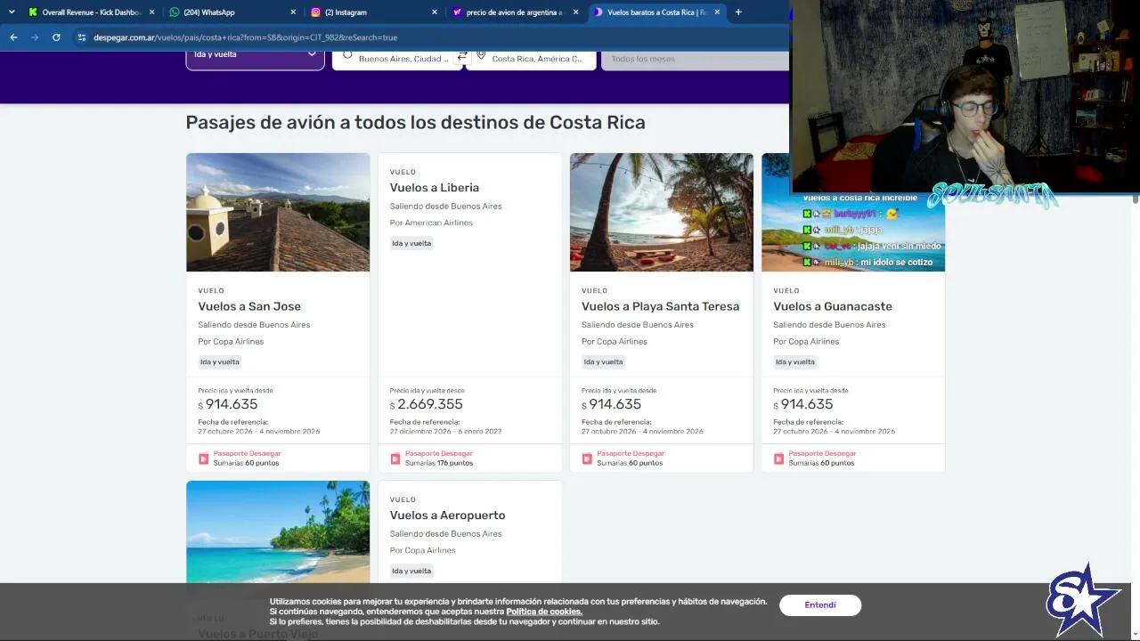Image resolution: width=1140 pixels, height=641 pixels.
Task: Select the Vuelos baratos a Costa Rica tab
Action: (x=657, y=12)
